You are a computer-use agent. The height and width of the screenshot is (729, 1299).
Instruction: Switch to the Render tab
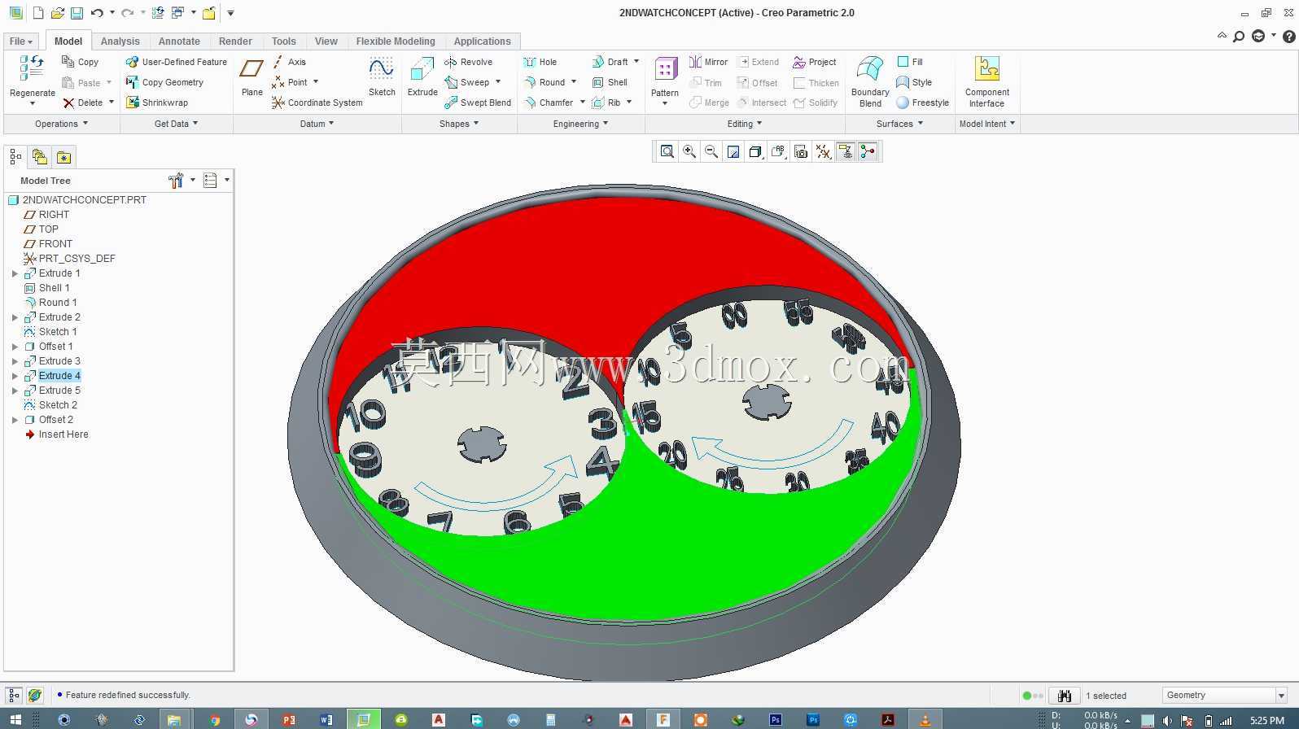(x=235, y=41)
